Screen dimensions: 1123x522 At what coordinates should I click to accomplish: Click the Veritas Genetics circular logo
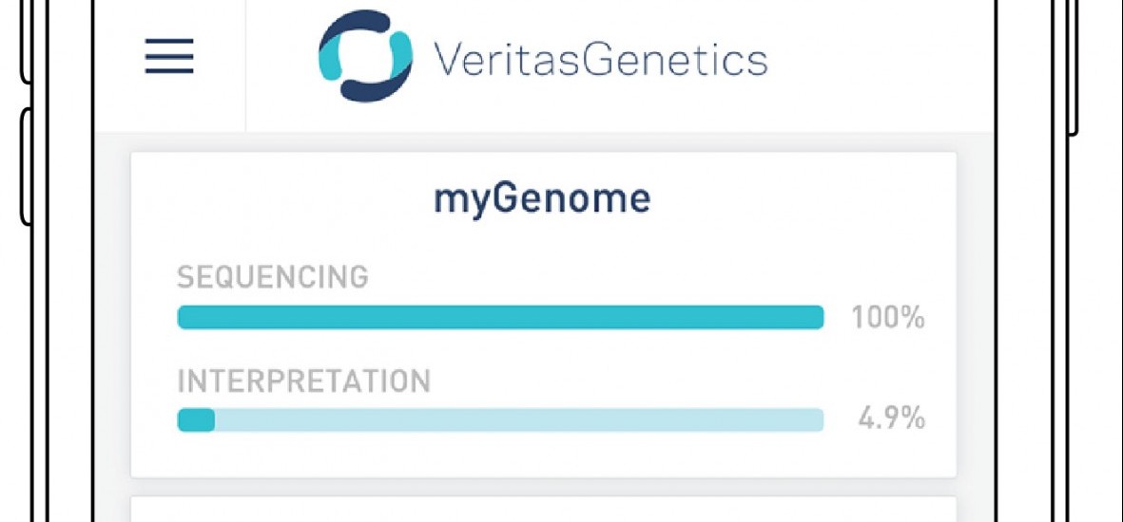point(365,56)
